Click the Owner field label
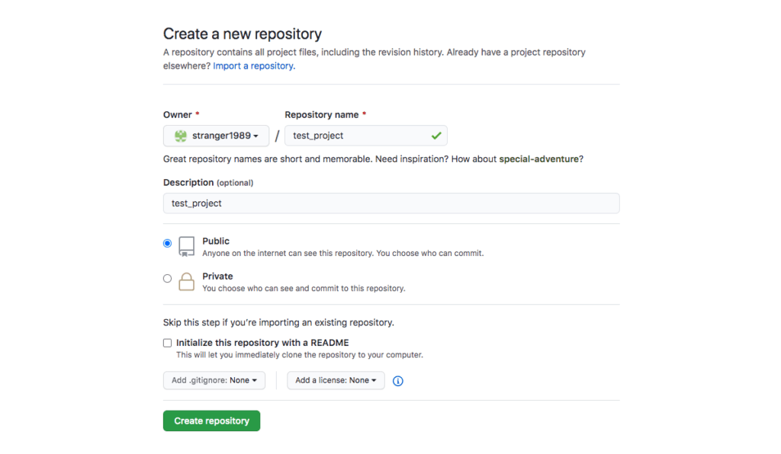Viewport: 781px width, 454px height. 177,115
